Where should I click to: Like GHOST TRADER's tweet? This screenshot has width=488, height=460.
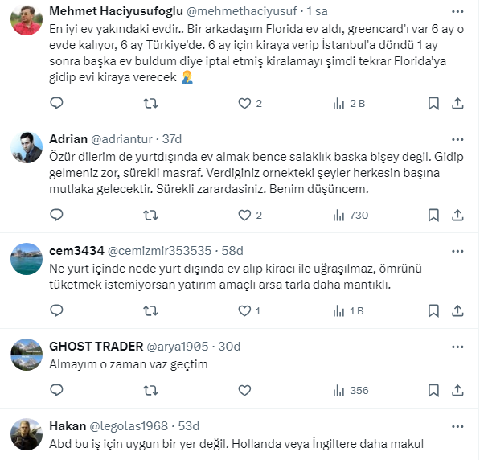(244, 390)
